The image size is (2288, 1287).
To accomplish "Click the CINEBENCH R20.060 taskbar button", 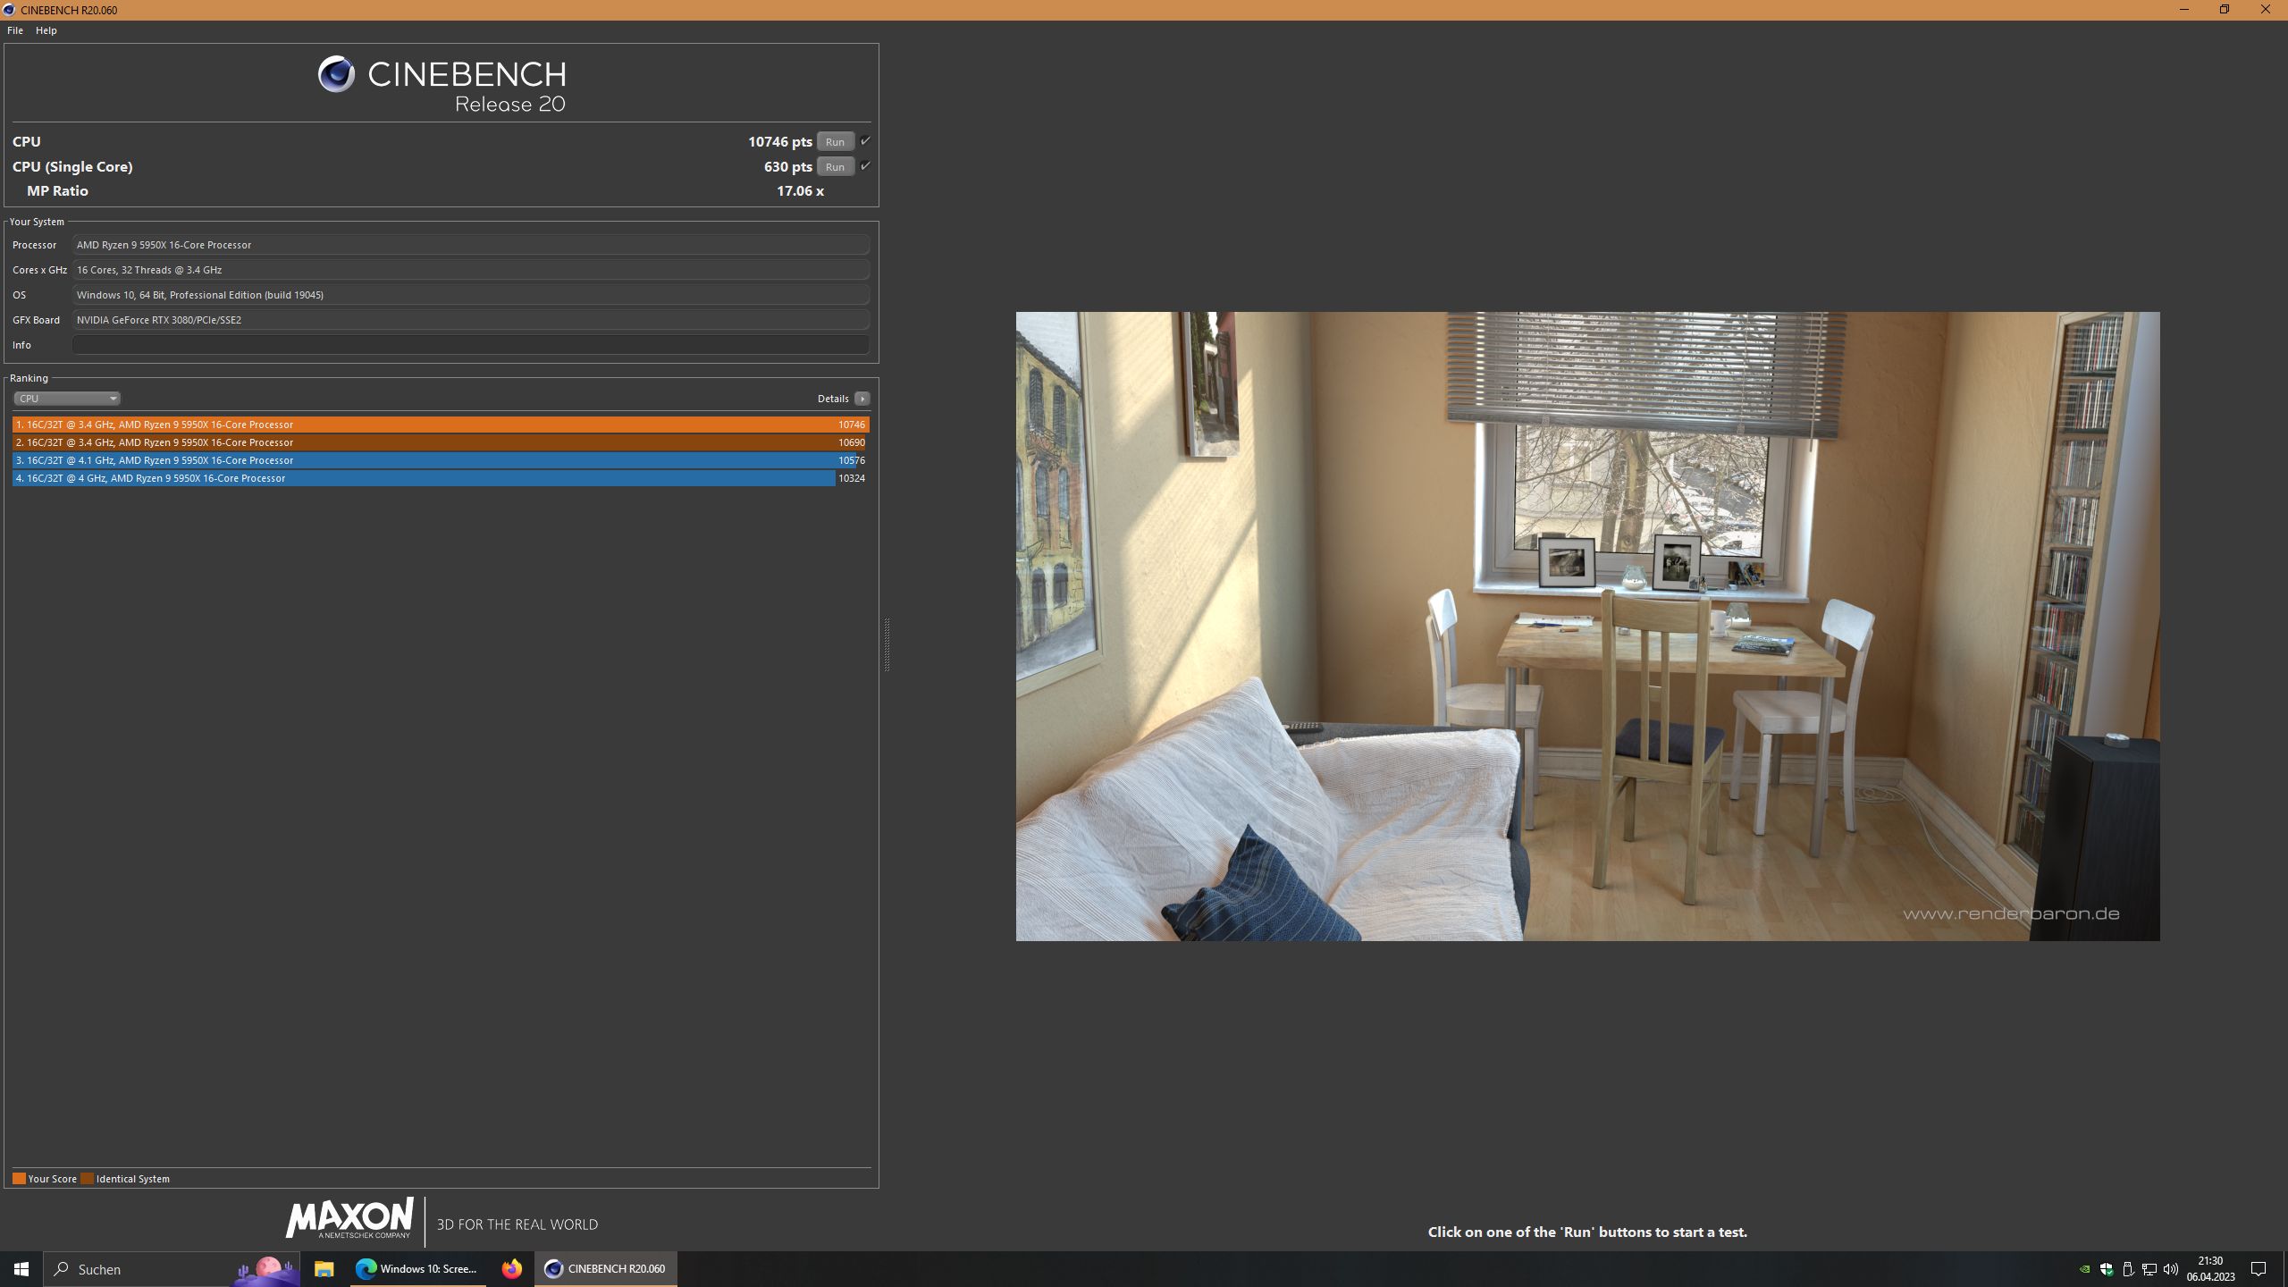I will pos(606,1269).
